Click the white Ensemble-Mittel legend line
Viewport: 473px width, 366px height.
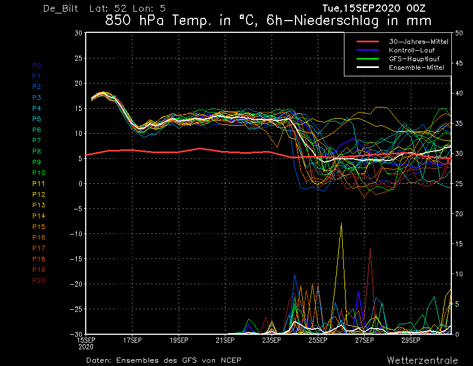coord(368,67)
